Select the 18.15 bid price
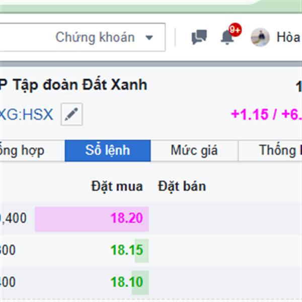Viewport: 302px width, 302px height. (x=127, y=250)
